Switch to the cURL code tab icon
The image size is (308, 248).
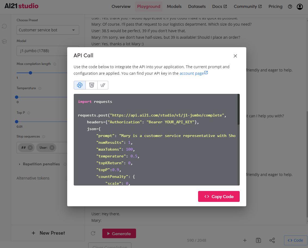tap(103, 85)
